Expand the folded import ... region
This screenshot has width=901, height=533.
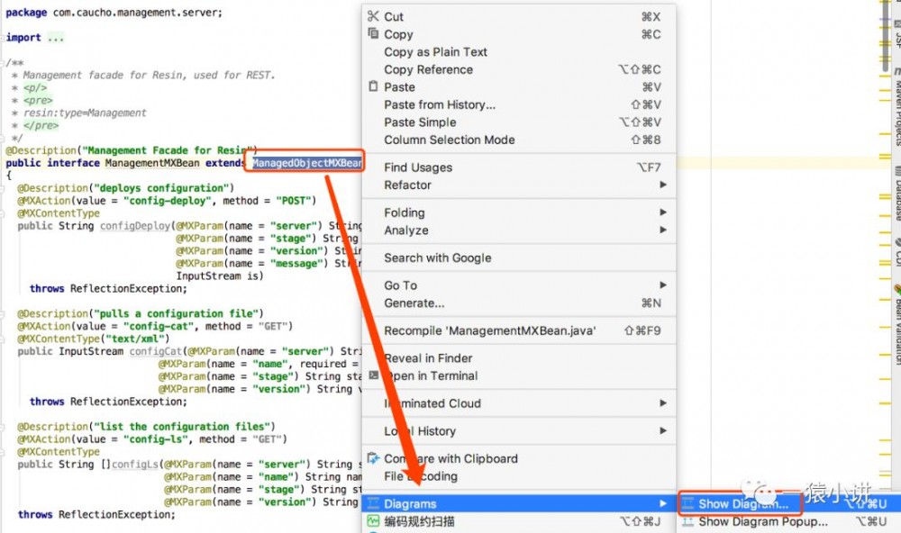point(55,38)
